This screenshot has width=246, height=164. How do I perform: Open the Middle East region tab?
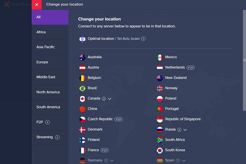46,77
